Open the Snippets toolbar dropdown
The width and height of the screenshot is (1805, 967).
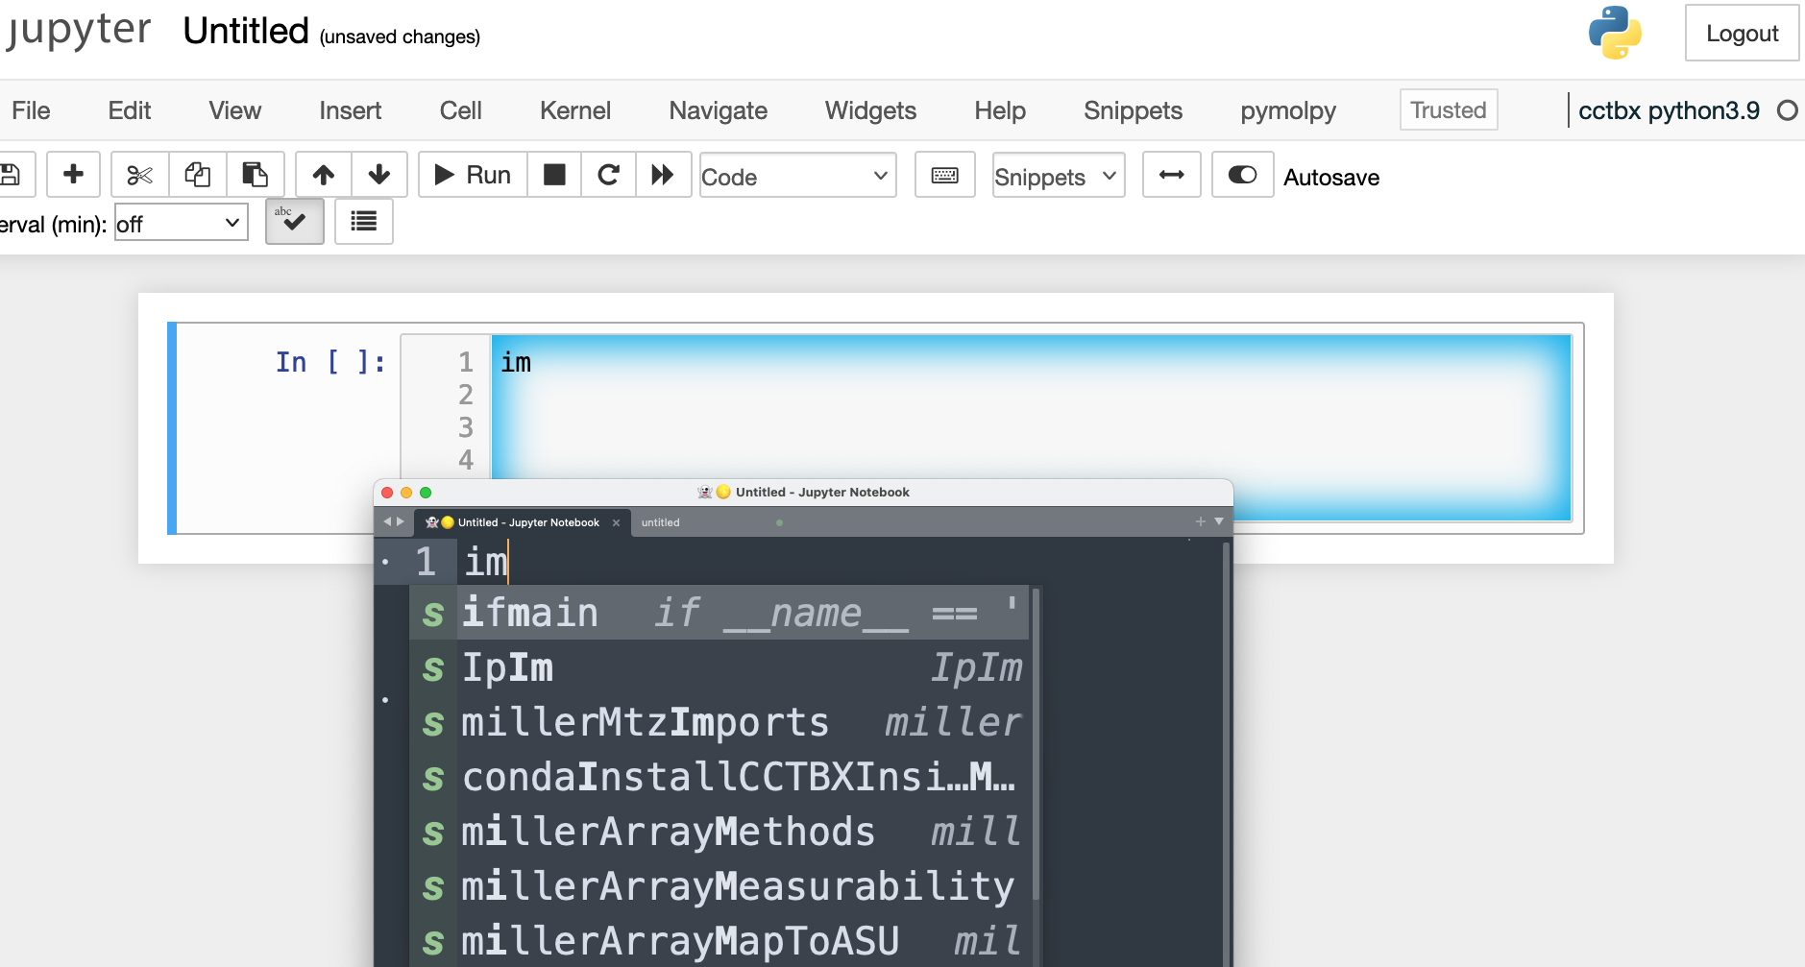tap(1059, 176)
